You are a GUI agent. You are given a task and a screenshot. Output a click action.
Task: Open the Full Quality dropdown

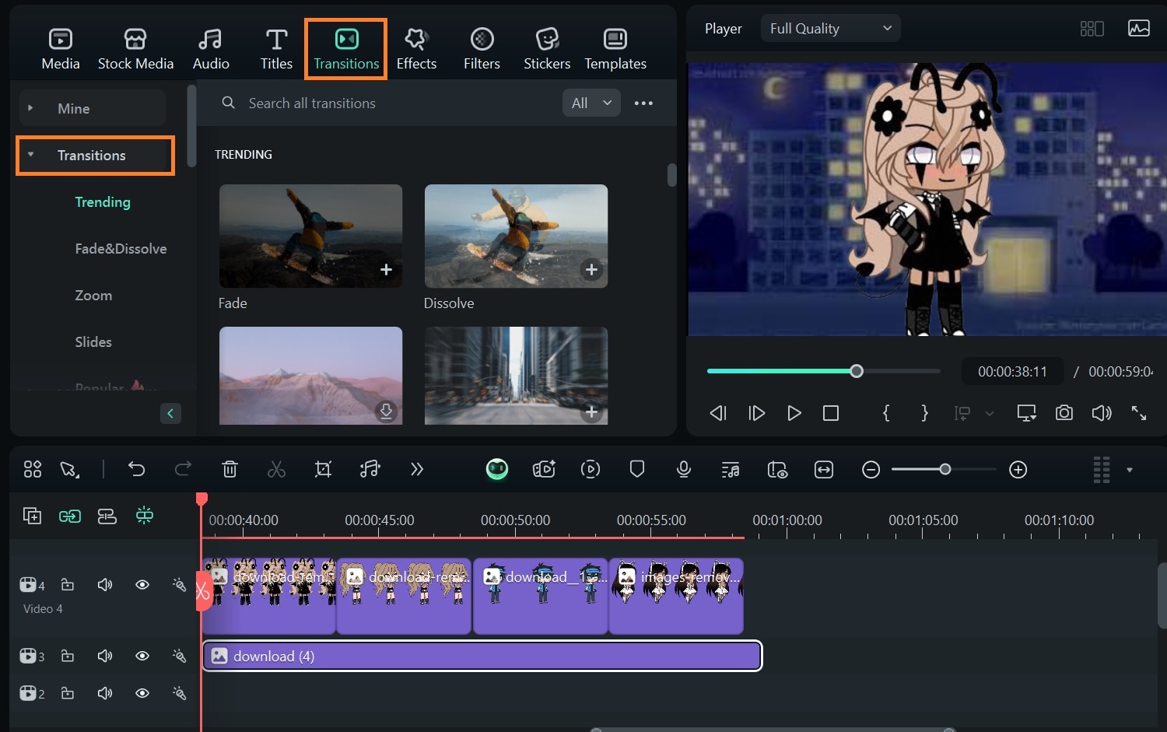point(830,29)
